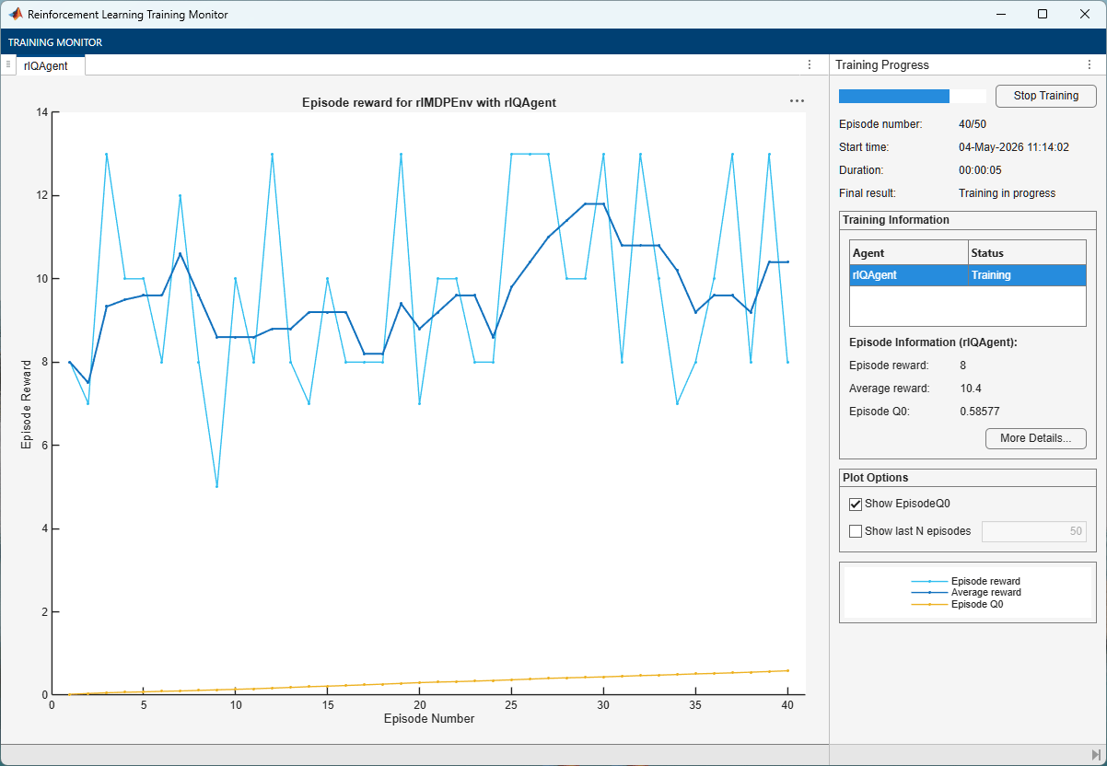
Task: Click the start time value 04-May-2026 11:14:02
Action: pos(1014,146)
